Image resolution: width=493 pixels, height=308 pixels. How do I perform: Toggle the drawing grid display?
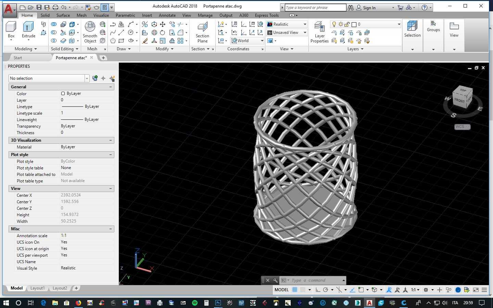pyautogui.click(x=294, y=290)
